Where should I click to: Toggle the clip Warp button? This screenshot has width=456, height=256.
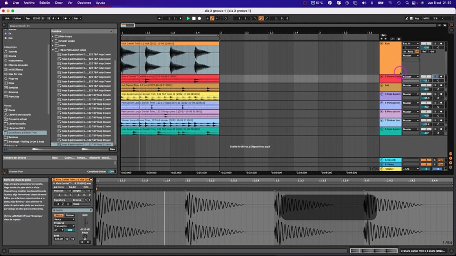pyautogui.click(x=59, y=215)
